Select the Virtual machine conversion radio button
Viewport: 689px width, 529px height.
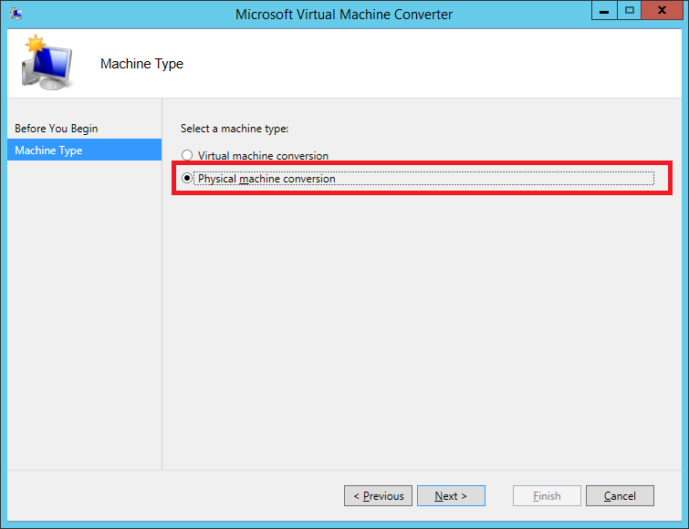[x=187, y=156]
